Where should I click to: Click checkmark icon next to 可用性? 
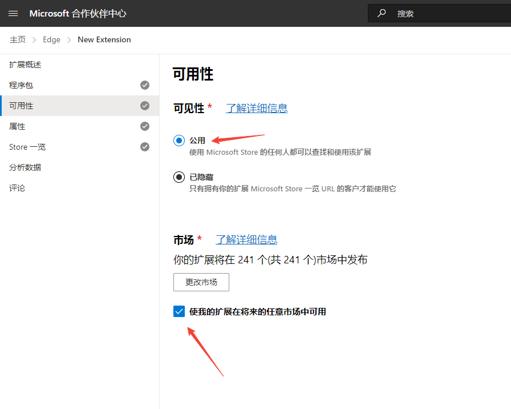pos(145,106)
